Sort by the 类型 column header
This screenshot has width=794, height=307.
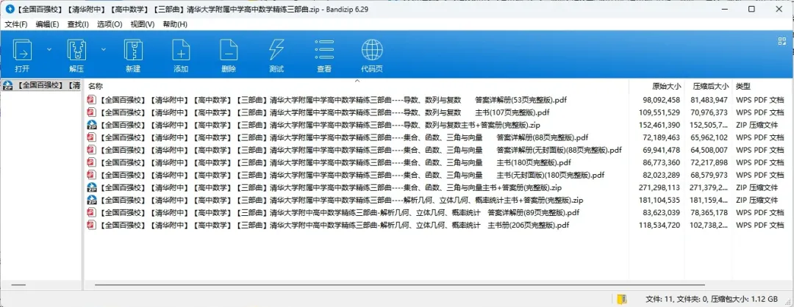tap(743, 86)
